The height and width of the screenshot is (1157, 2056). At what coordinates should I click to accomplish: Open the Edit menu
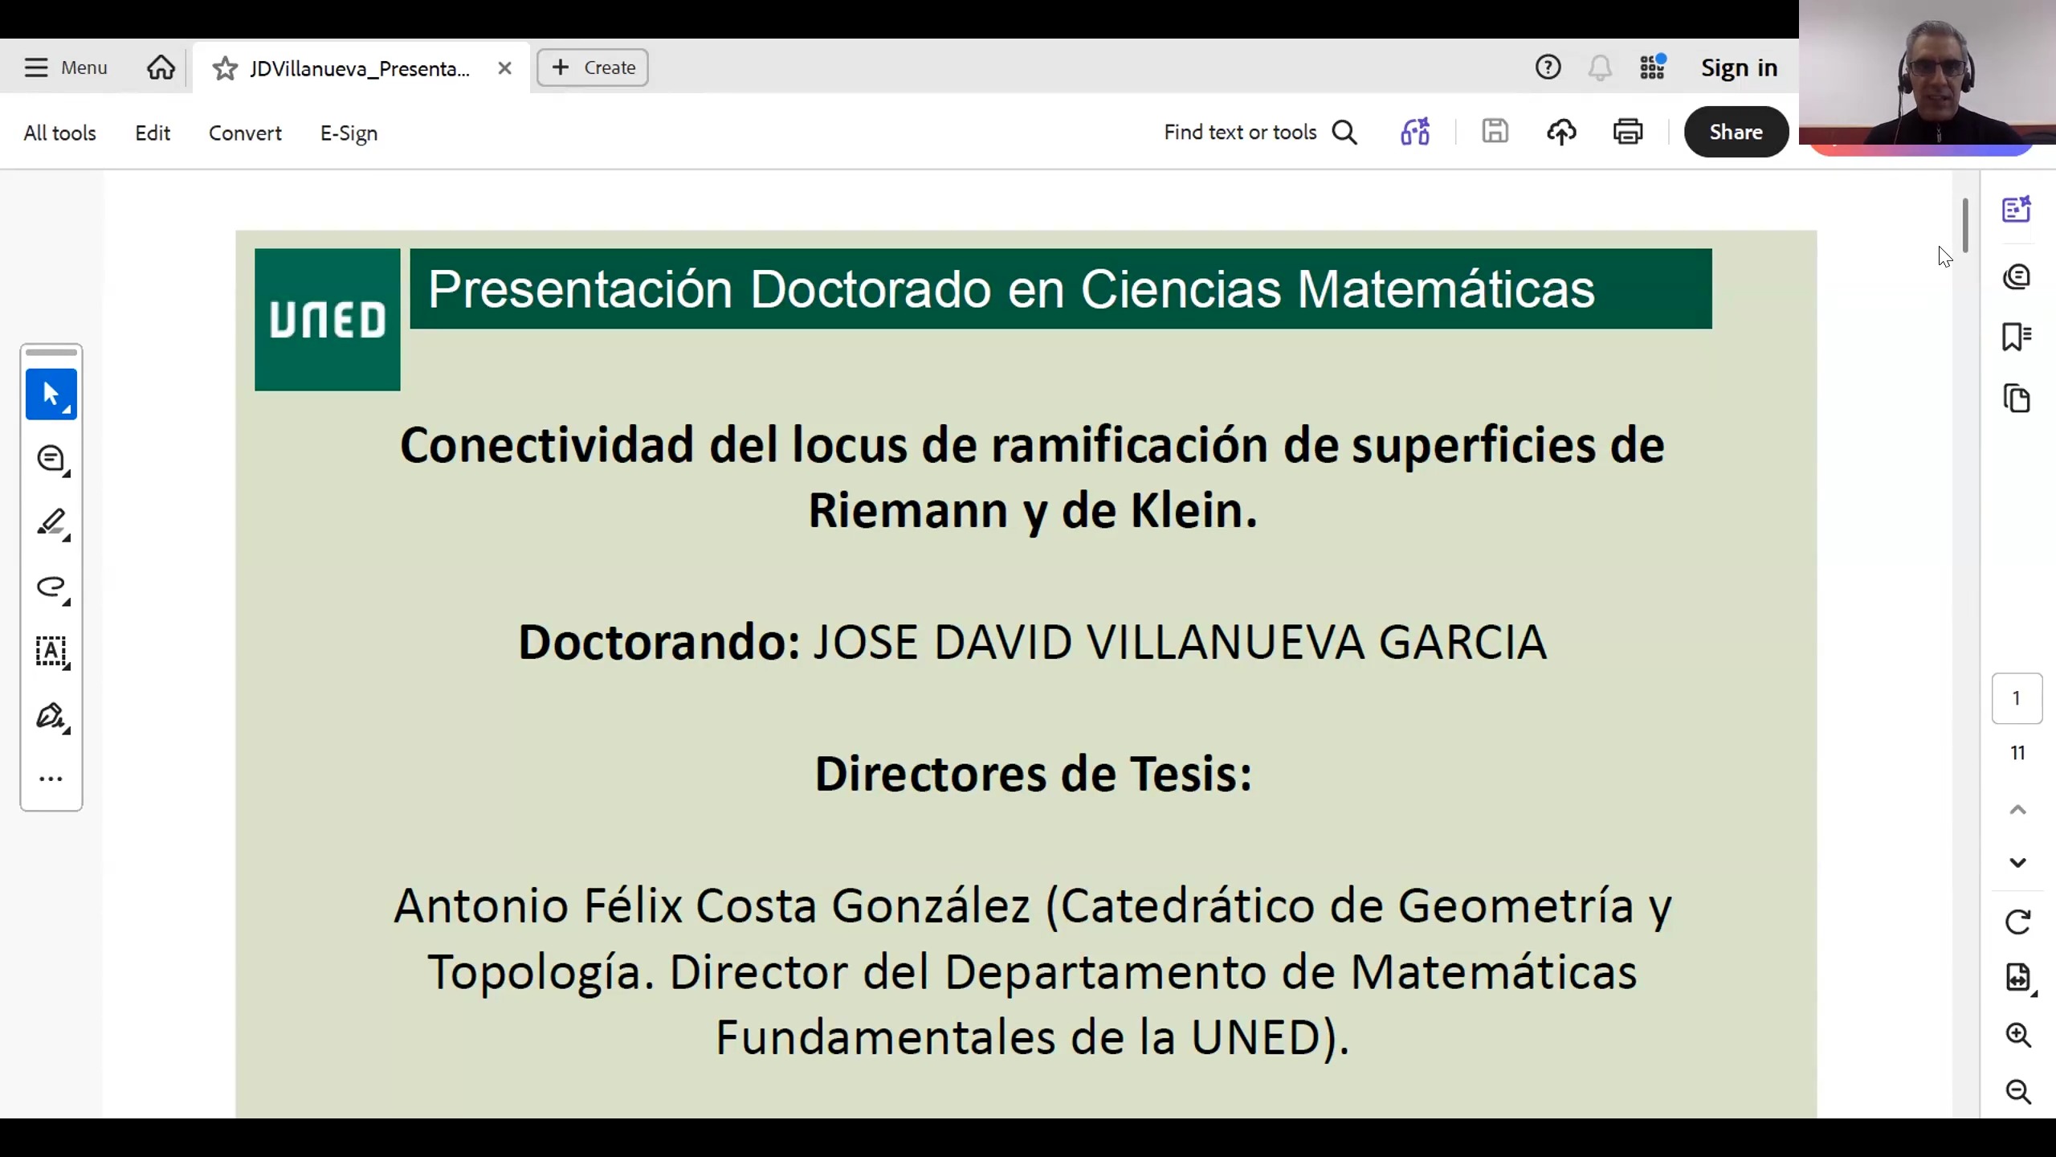click(153, 133)
